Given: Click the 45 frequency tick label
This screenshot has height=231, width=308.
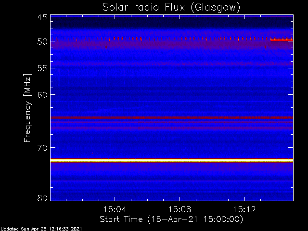Looking at the screenshot, I should point(42,17).
